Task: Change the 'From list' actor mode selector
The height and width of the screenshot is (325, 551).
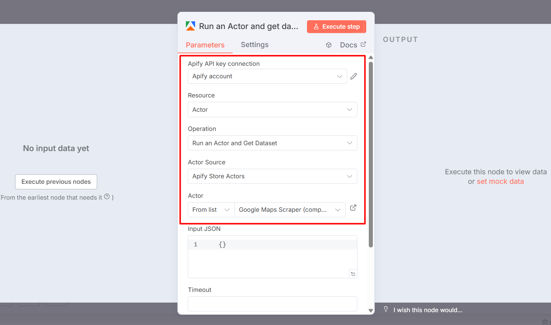Action: (x=211, y=210)
